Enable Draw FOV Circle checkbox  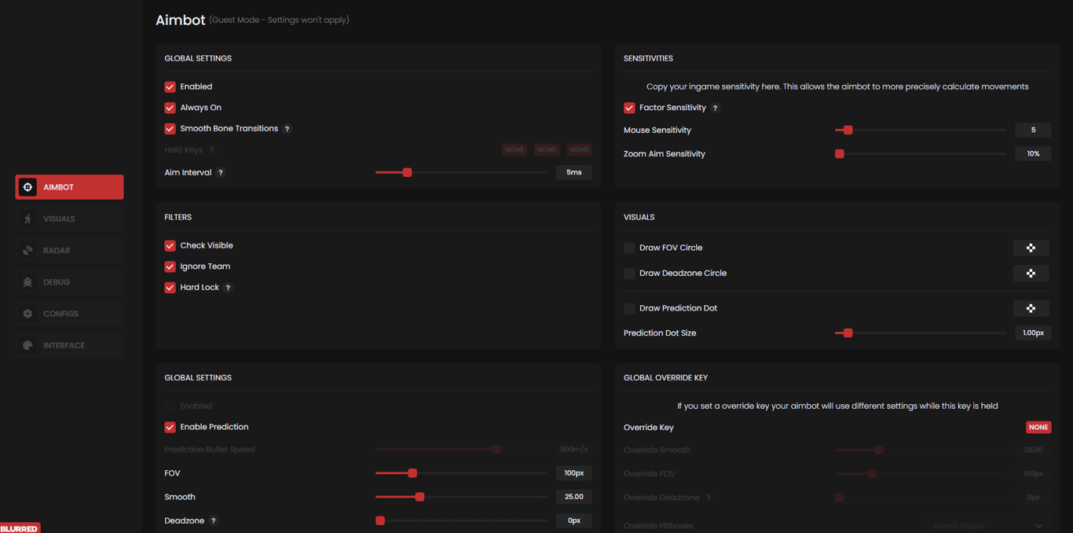tap(629, 248)
